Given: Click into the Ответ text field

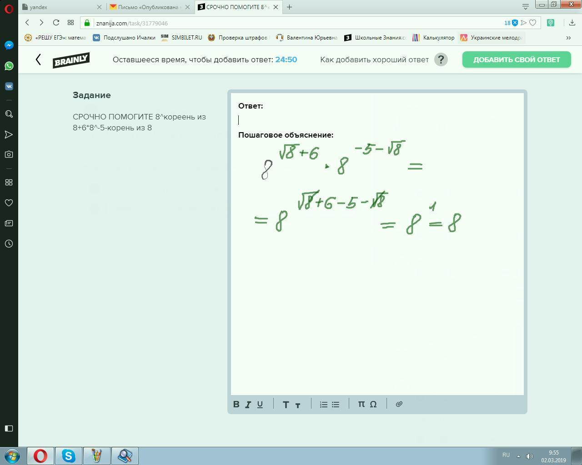Looking at the screenshot, I should (x=377, y=120).
